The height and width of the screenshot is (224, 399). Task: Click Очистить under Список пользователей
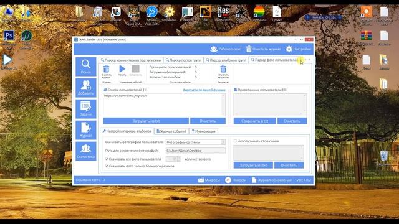click(208, 121)
